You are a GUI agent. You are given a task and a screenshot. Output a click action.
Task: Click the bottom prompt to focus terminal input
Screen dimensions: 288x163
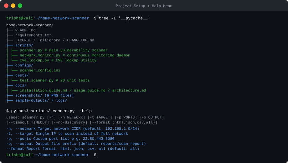[x=51, y=155]
